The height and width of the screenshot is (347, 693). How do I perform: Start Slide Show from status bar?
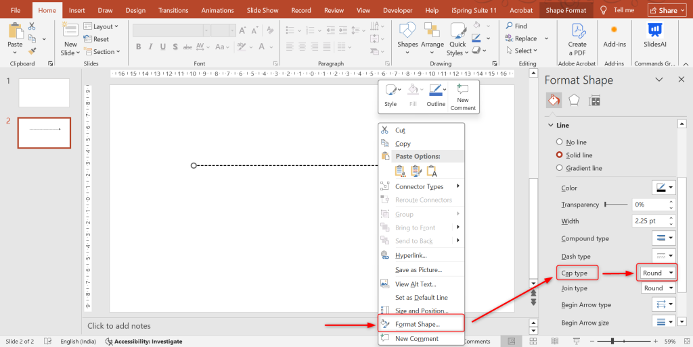coord(577,342)
